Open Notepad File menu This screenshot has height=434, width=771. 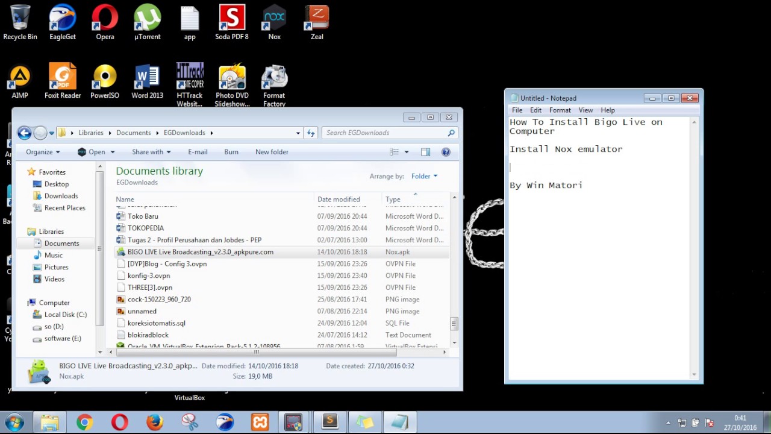pyautogui.click(x=517, y=110)
